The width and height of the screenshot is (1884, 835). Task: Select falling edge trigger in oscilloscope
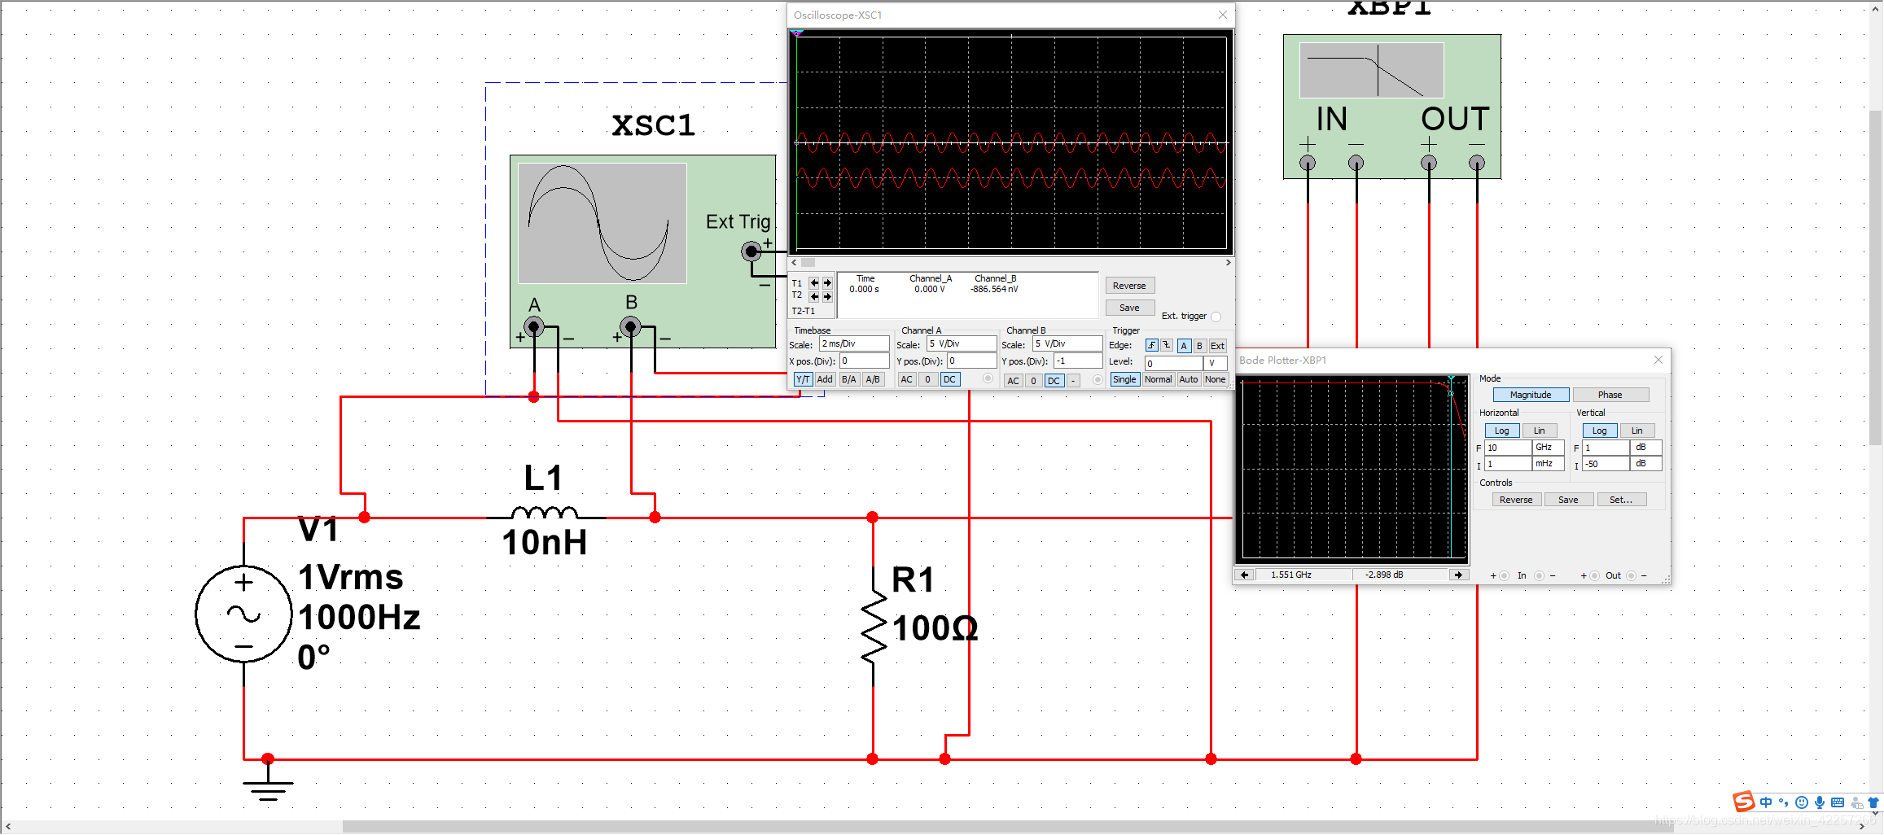[x=1167, y=345]
